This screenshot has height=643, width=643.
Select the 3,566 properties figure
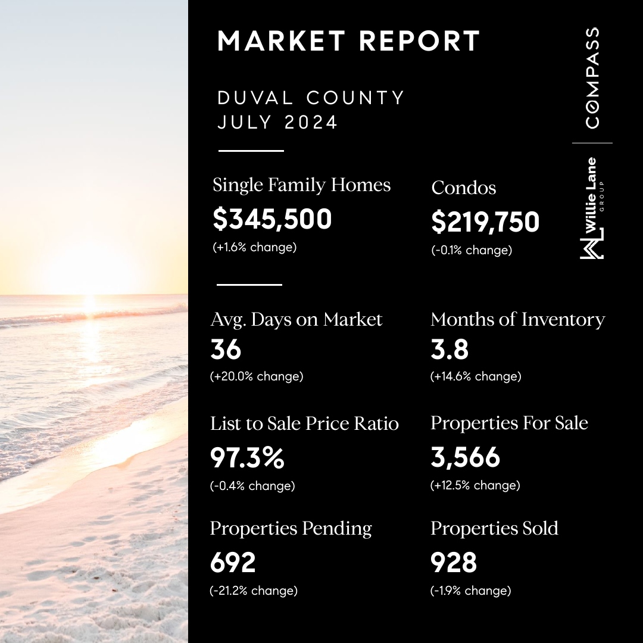click(465, 457)
